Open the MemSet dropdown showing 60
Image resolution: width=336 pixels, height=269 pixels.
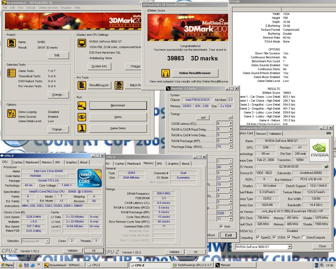pyautogui.click(x=231, y=167)
